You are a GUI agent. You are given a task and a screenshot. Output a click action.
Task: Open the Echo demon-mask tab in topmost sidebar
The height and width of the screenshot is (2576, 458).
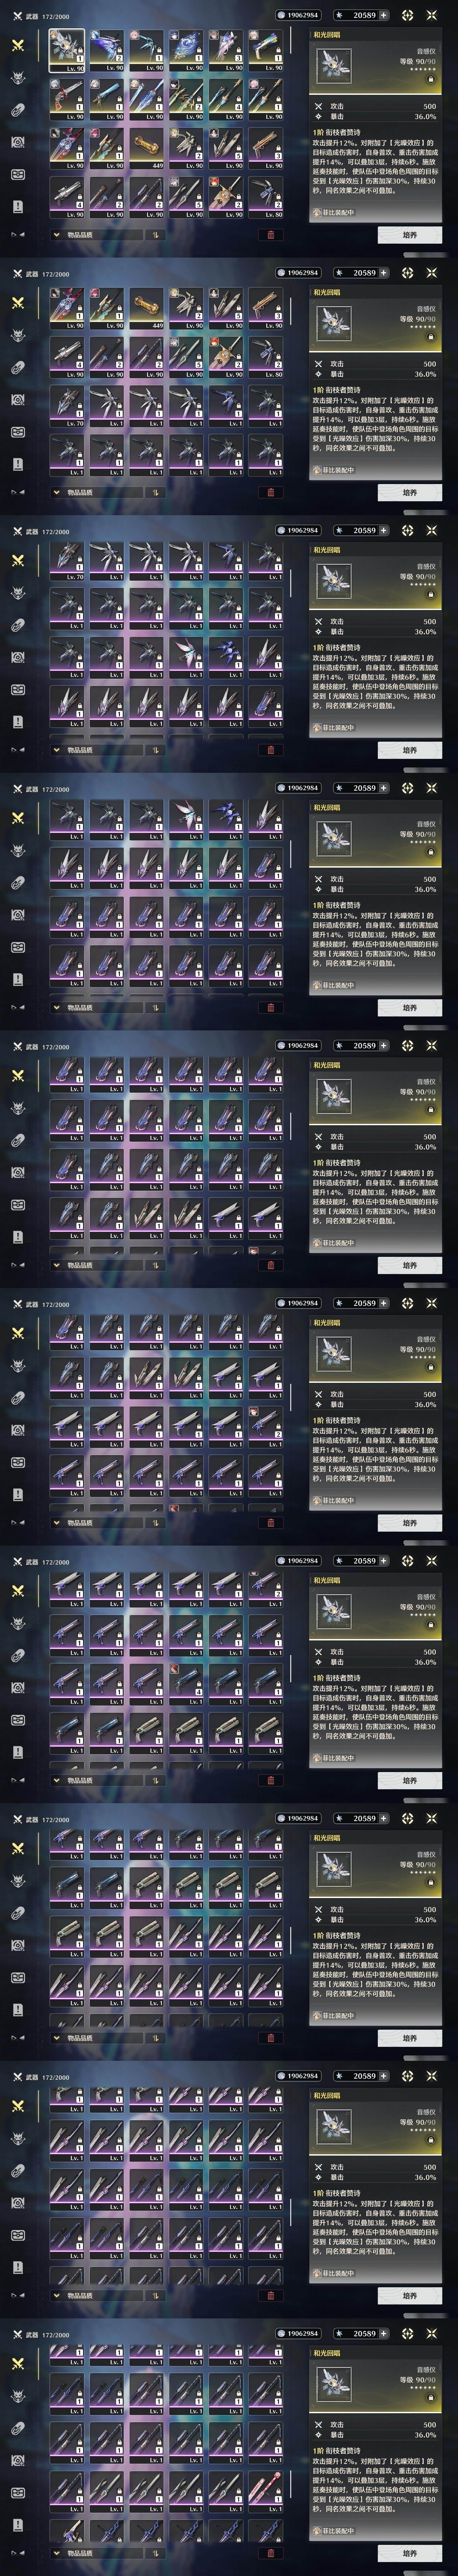17,78
